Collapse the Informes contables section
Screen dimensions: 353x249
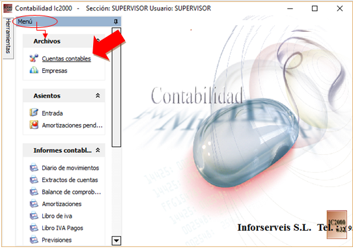(x=98, y=150)
